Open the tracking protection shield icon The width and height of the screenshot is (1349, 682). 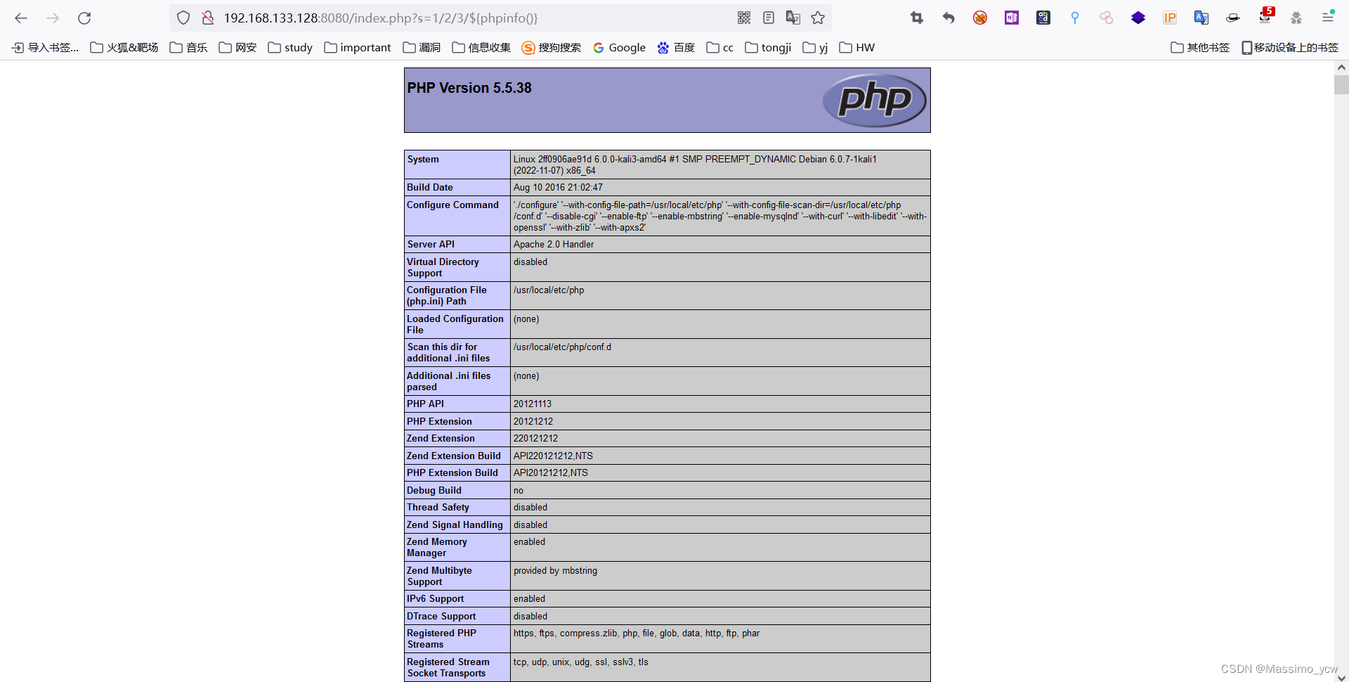[183, 18]
